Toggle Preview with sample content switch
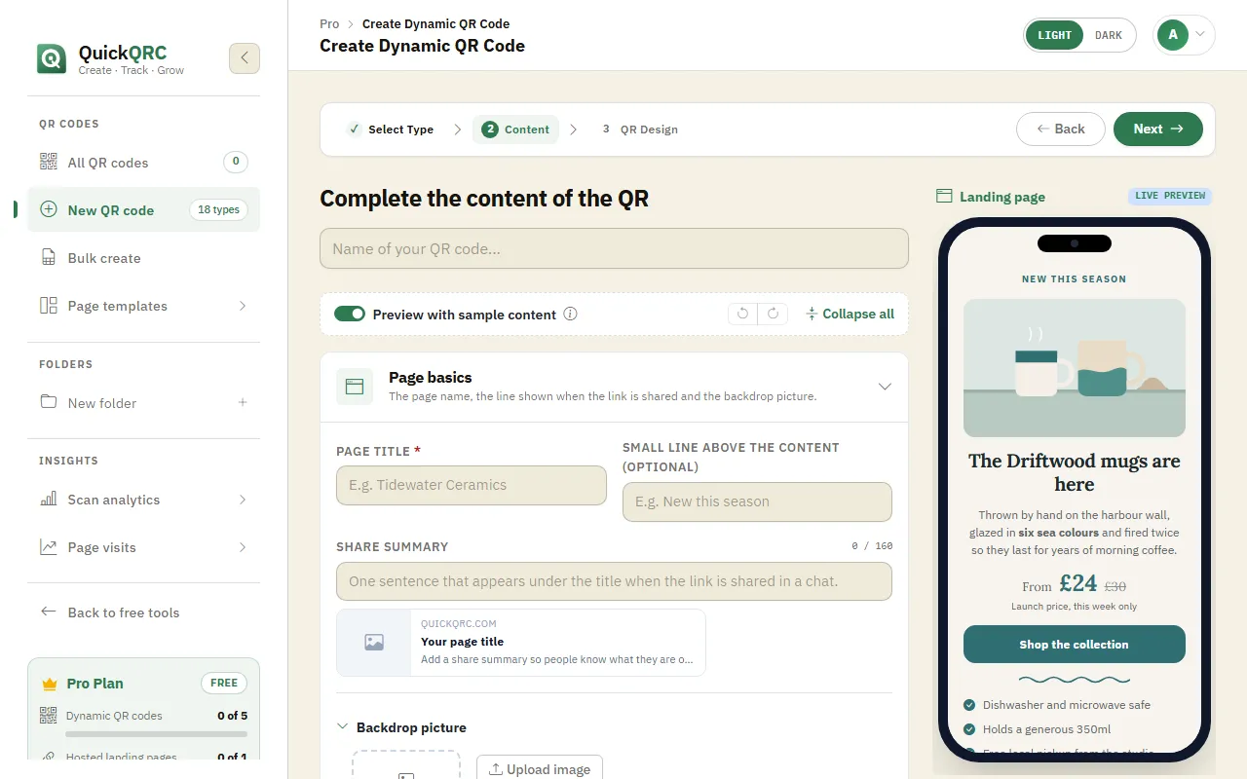Viewport: 1247px width, 779px height. coord(350,315)
